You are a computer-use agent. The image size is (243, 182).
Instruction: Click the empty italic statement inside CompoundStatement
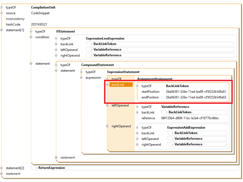click(x=68, y=157)
